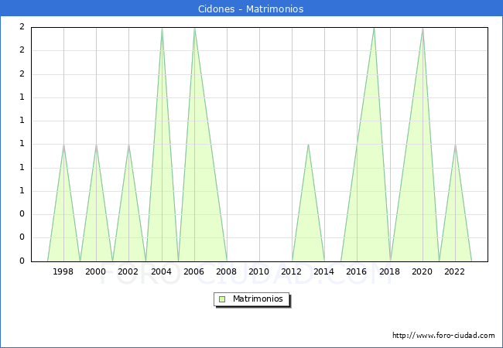
Task: Click the chart title Cidones - Matrimonios
Action: pyautogui.click(x=251, y=9)
